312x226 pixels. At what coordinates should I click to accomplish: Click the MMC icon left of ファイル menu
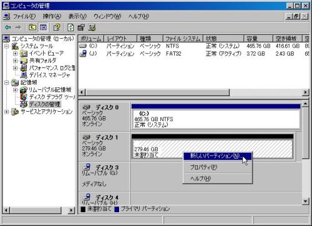[6, 16]
